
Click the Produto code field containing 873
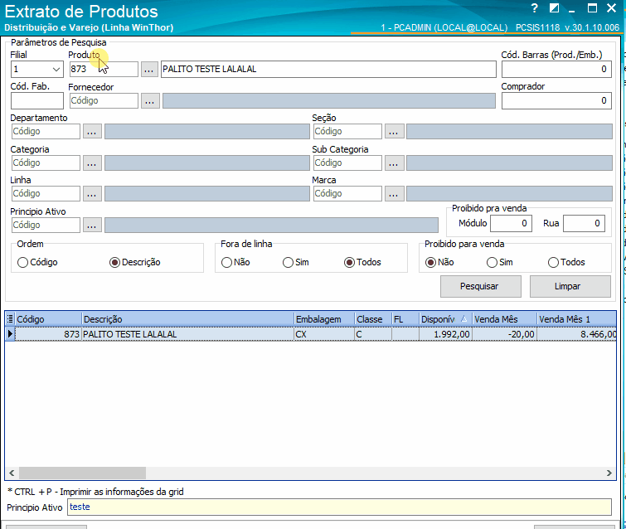pyautogui.click(x=104, y=70)
